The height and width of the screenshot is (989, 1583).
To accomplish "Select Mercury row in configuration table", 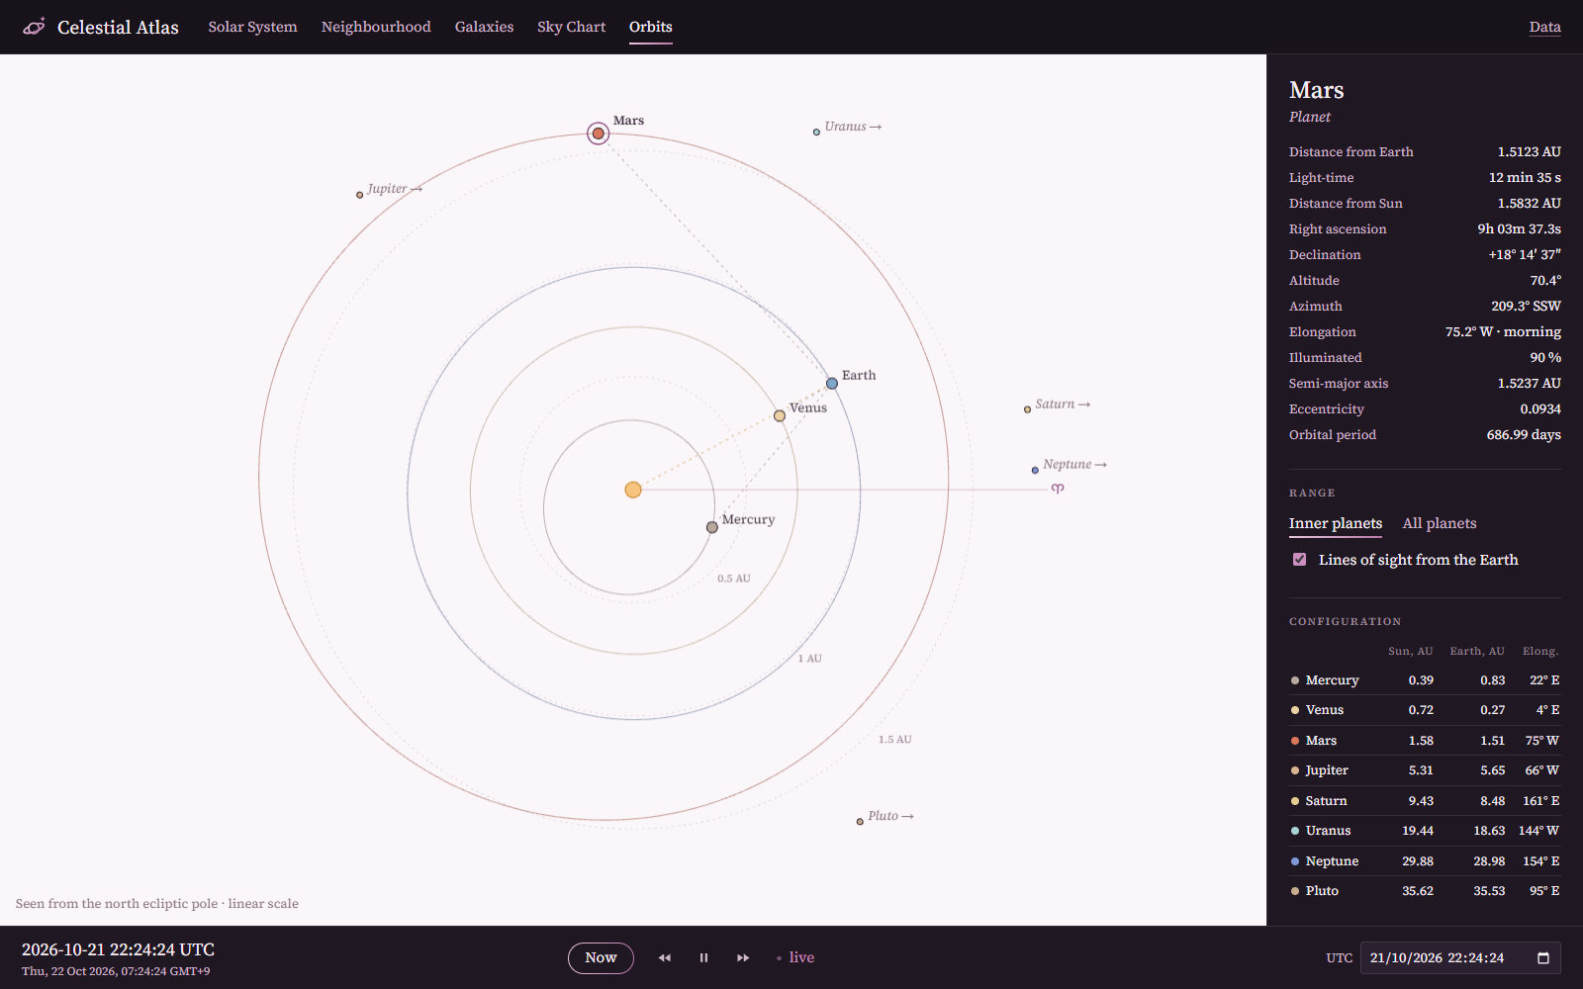I will 1425,680.
